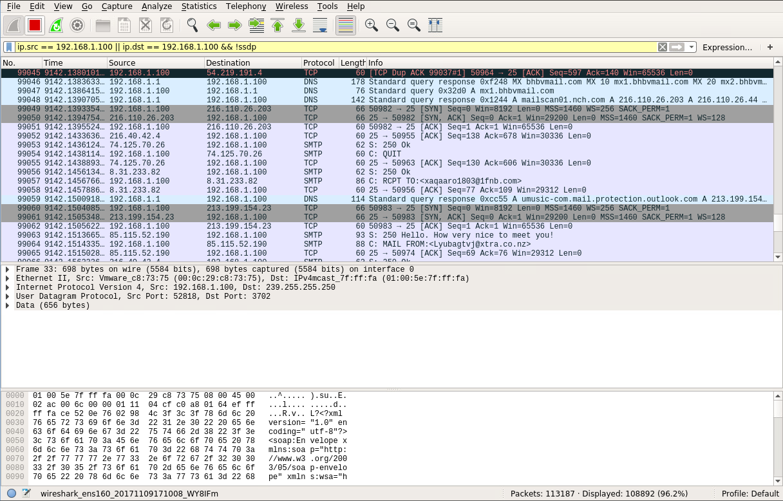The image size is (783, 501).
Task: Zoom in the main window text
Action: (372, 25)
